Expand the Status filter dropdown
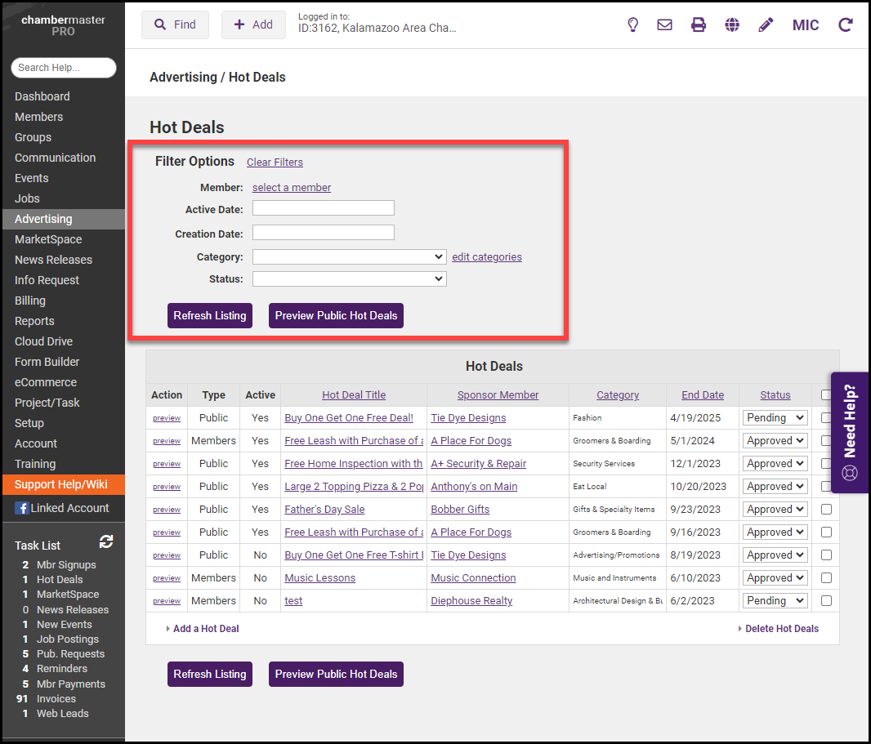 tap(349, 279)
